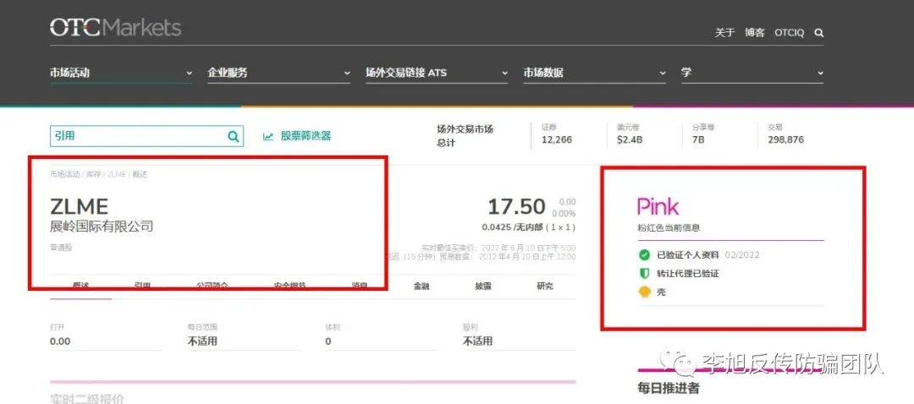Select the 披露 tab
Viewport: 914px width, 404px height.
(x=482, y=286)
